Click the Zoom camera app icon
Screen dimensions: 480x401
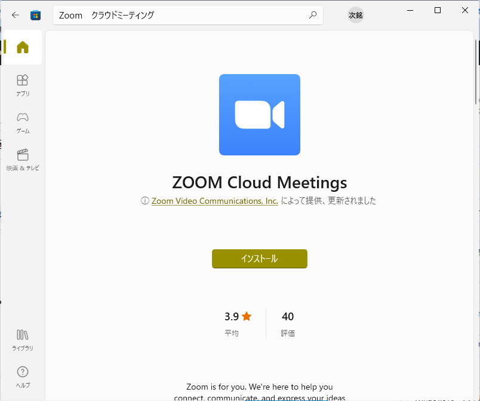(260, 115)
